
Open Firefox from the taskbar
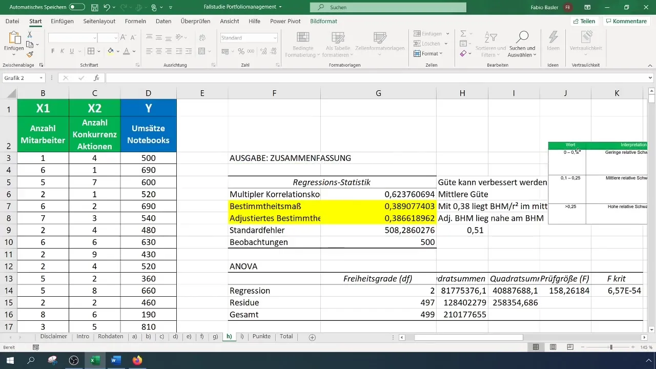click(137, 360)
